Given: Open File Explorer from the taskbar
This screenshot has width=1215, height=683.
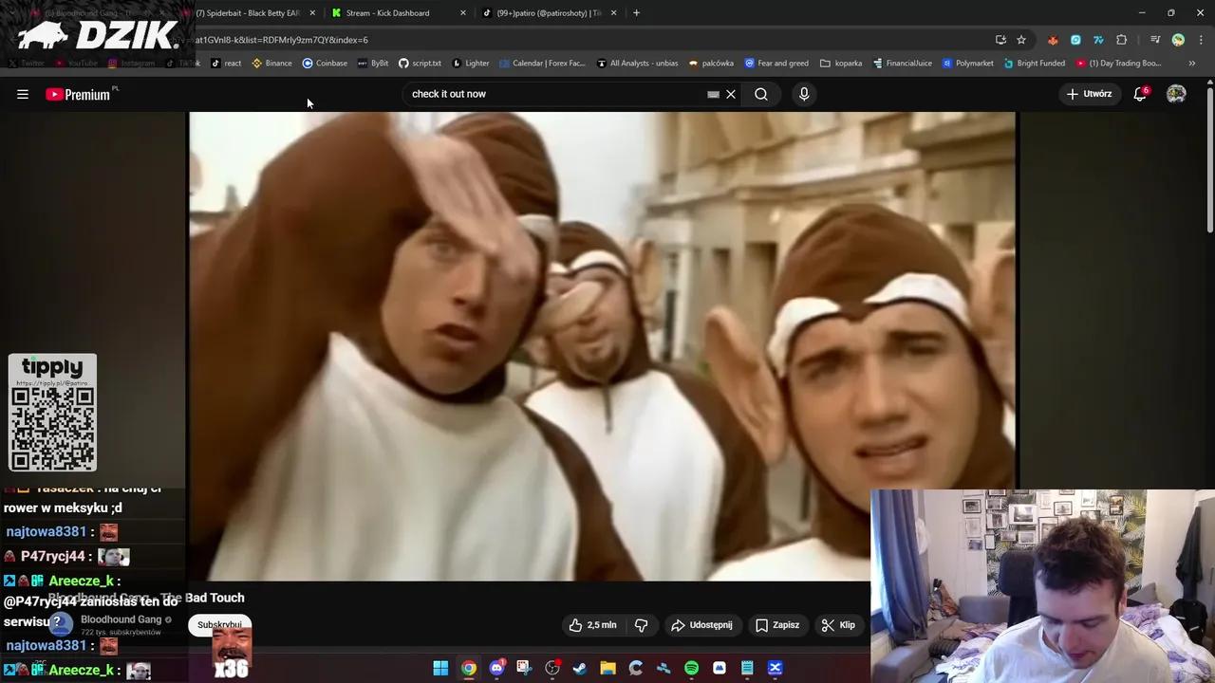Looking at the screenshot, I should point(607,668).
